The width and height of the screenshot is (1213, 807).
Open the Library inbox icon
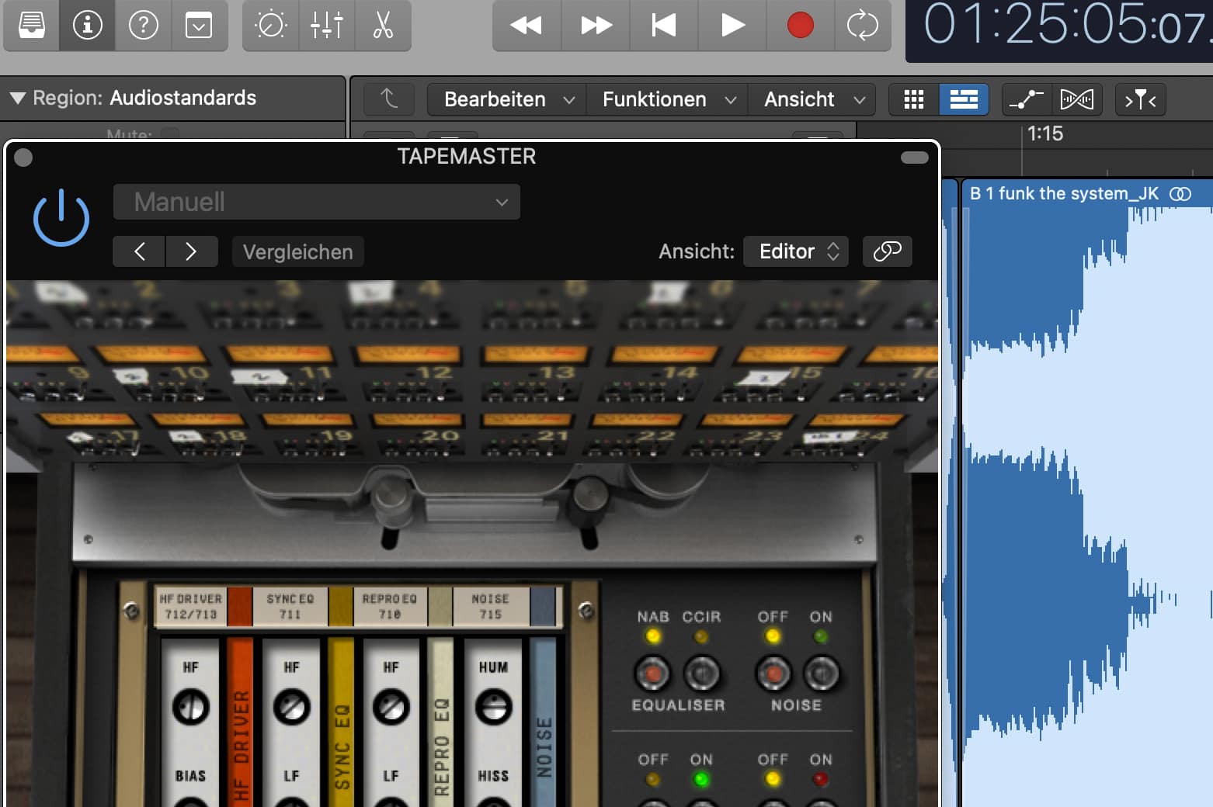click(32, 26)
